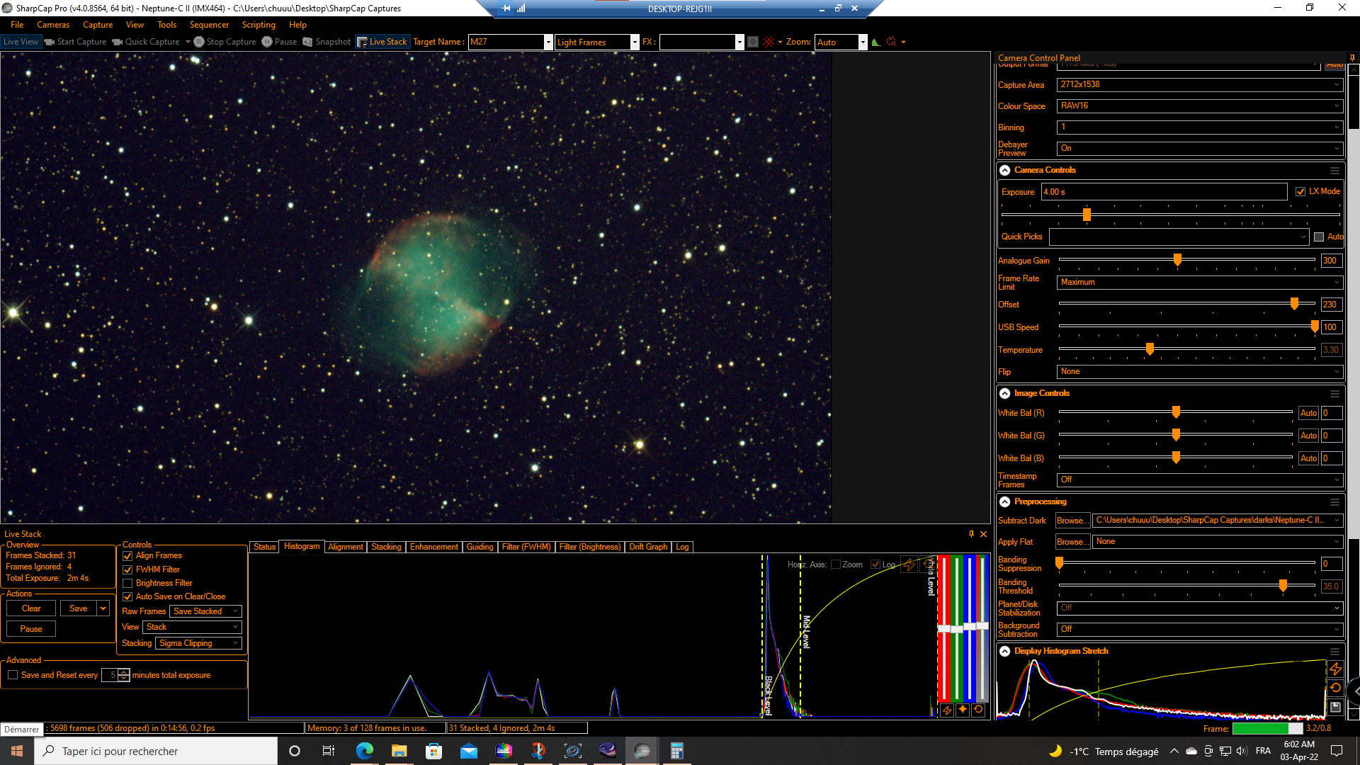This screenshot has height=765, width=1360.
Task: Click the Pause button in Live Stack Actions
Action: [x=31, y=629]
